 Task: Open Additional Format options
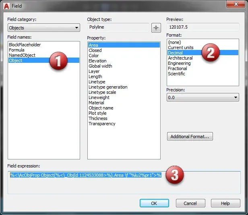click(x=190, y=136)
